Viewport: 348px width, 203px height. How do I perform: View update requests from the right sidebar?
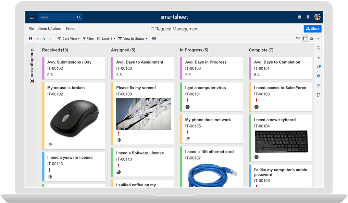[318, 67]
